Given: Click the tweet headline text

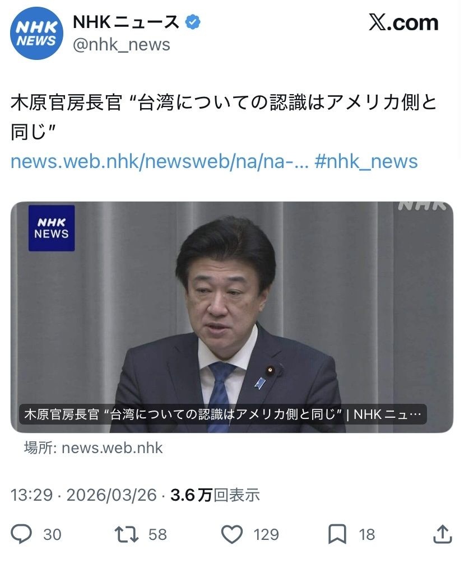Looking at the screenshot, I should pos(224,117).
